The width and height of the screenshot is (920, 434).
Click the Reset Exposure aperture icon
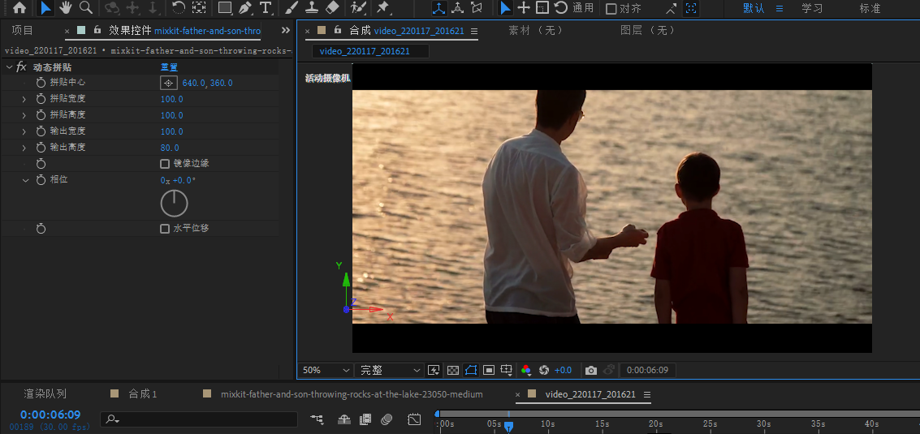pos(543,370)
